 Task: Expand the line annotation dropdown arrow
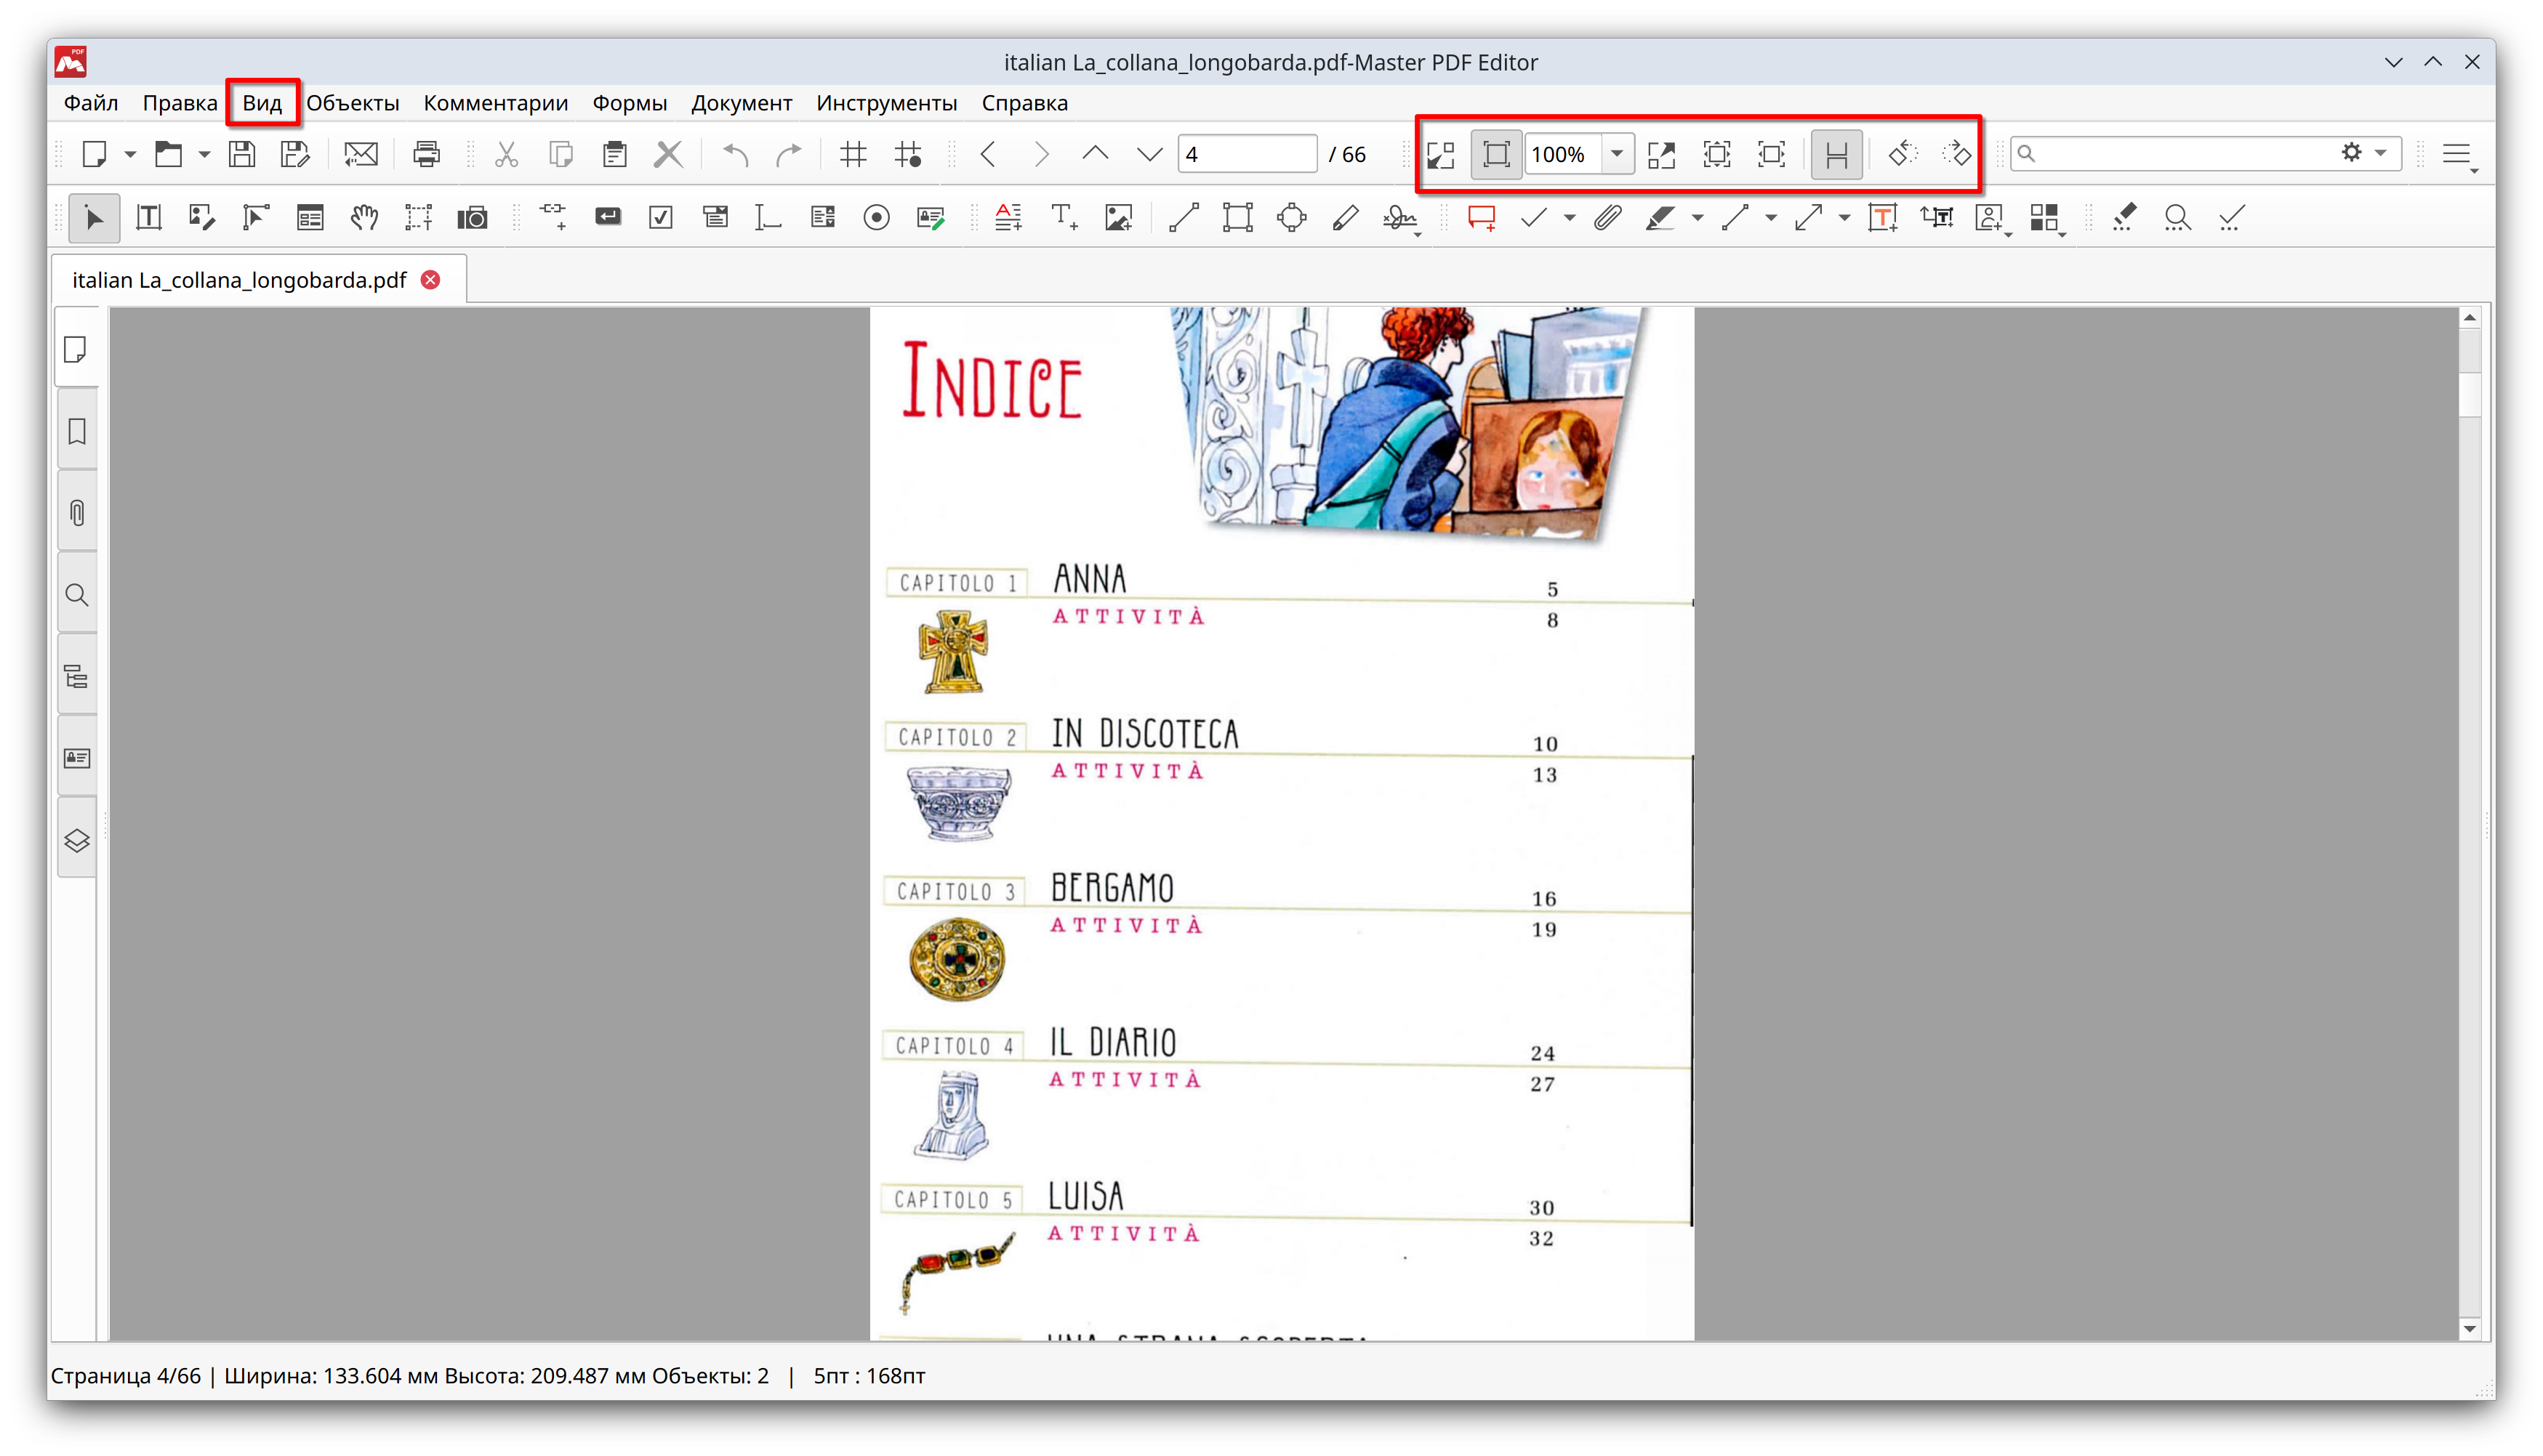tap(1769, 217)
